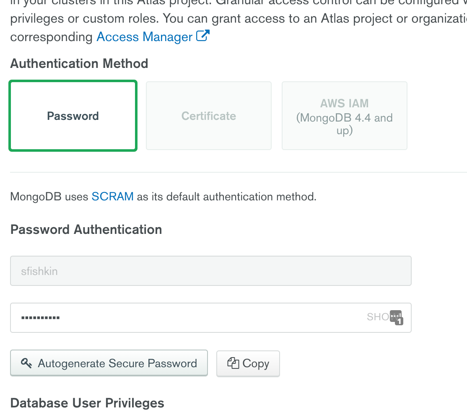Click the sfishkin username field
Screen dimensions: 467x420
point(210,271)
